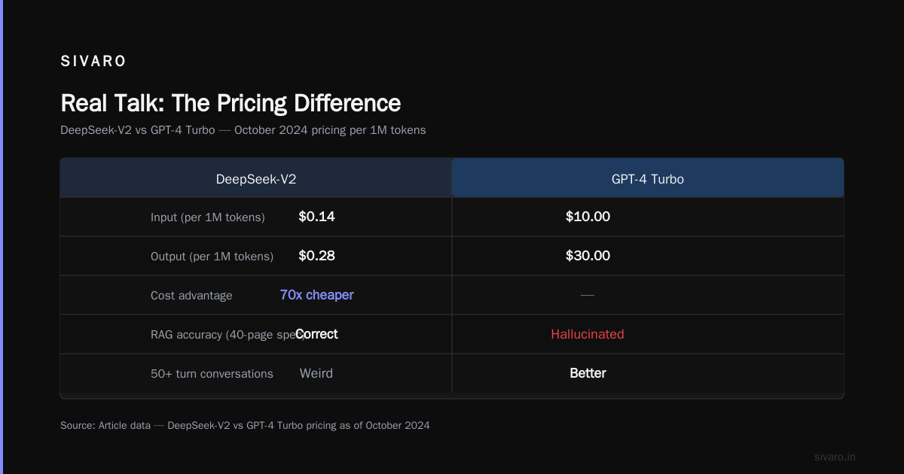This screenshot has height=474, width=904.
Task: Click the 50+ turn conversations label
Action: (x=212, y=374)
